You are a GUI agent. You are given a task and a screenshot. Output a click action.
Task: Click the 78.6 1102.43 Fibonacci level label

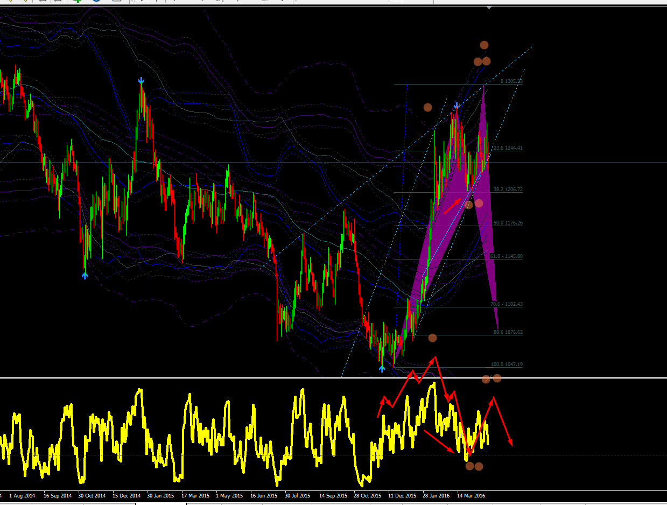click(507, 304)
